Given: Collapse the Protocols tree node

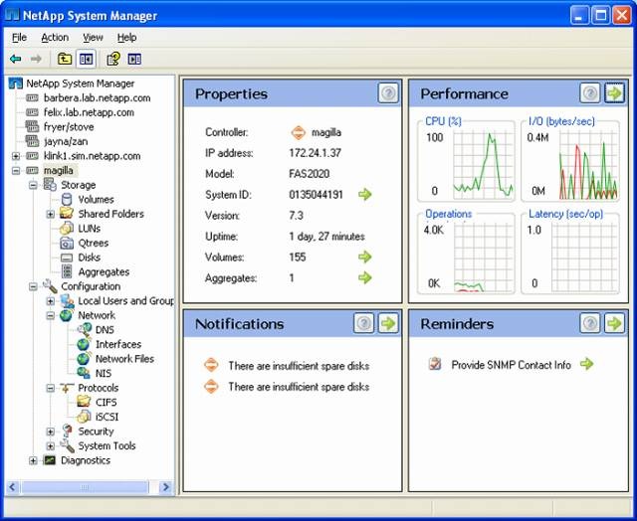Looking at the screenshot, I should click(50, 388).
